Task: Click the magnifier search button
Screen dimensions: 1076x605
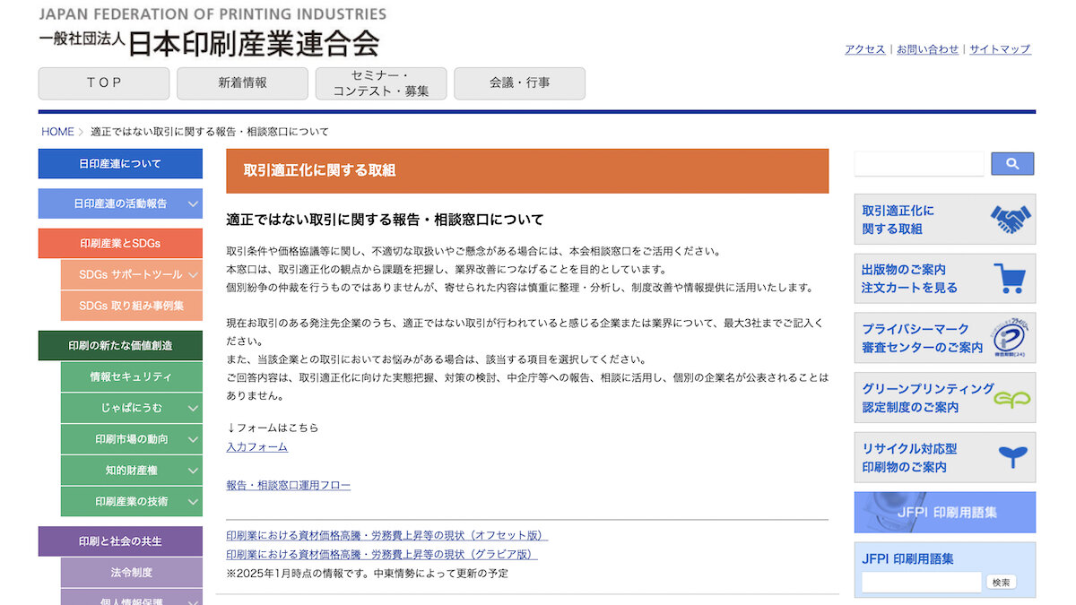Action: [1012, 164]
